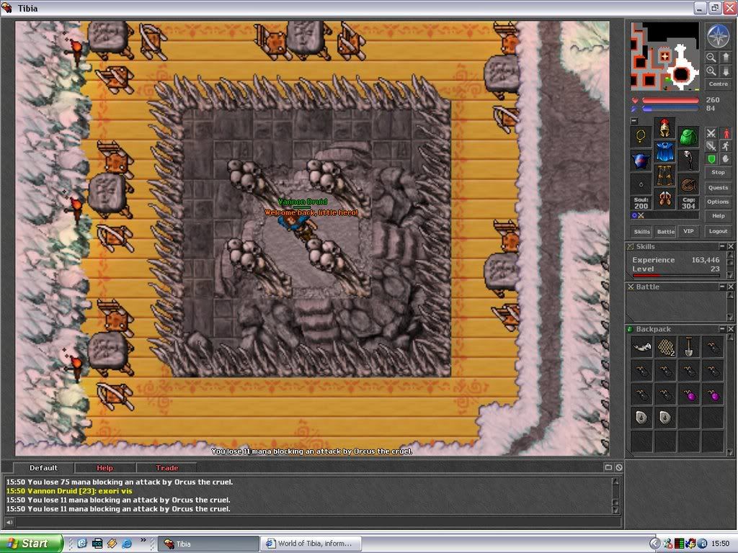Click the ignore list icon above chat
The image size is (738, 553).
(x=618, y=467)
